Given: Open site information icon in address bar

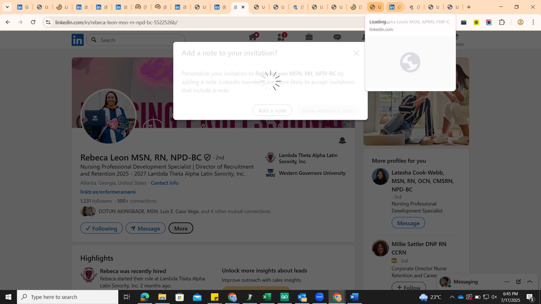Looking at the screenshot, I should pos(48,22).
